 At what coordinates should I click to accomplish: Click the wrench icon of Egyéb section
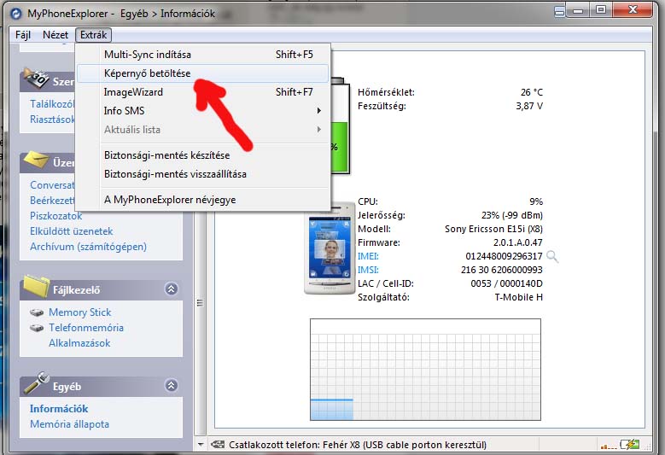(37, 383)
